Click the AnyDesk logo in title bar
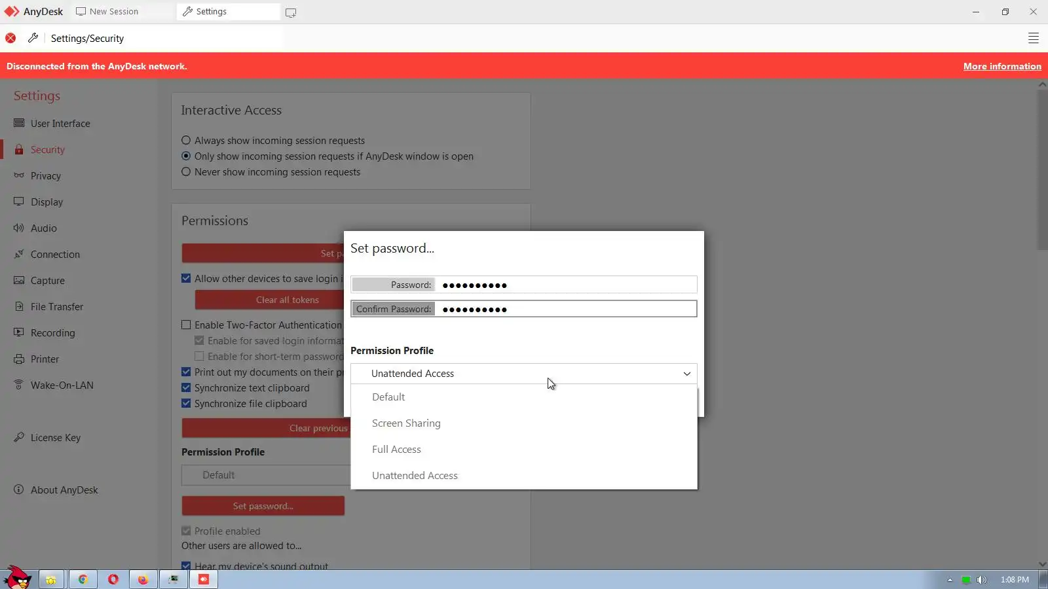This screenshot has height=589, width=1048. 12,12
